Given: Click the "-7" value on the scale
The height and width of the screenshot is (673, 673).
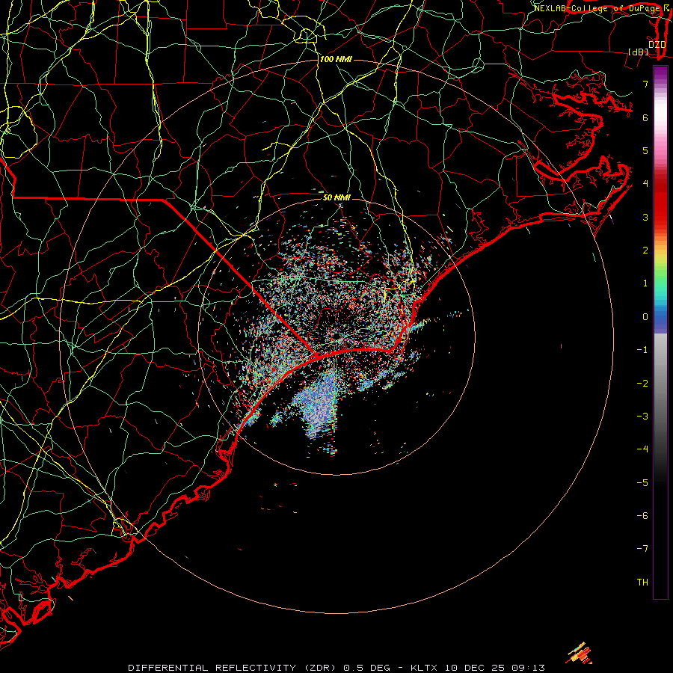Looking at the screenshot, I should (642, 549).
